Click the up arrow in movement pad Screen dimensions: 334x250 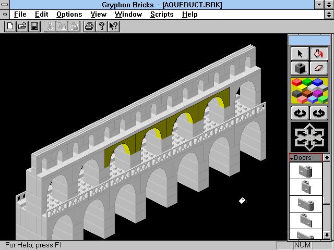309,128
